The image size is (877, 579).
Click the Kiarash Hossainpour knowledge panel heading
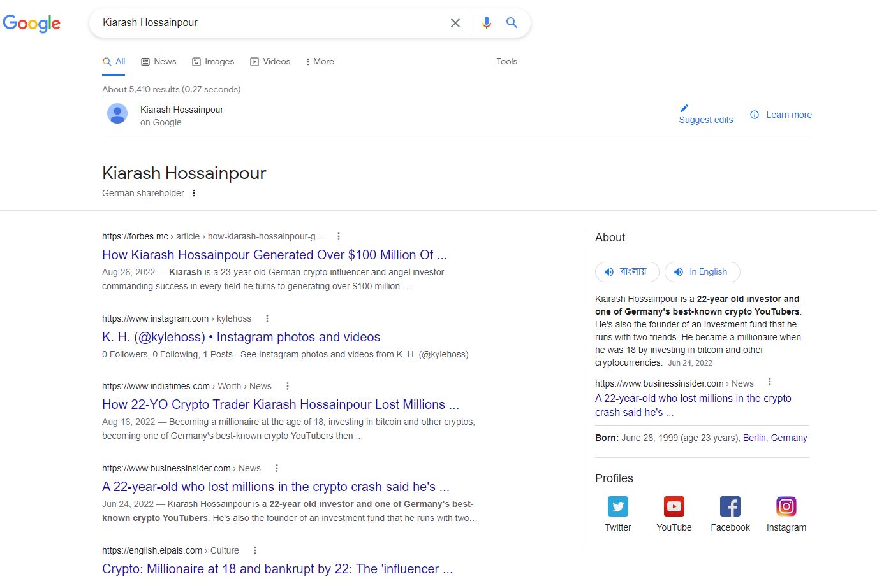[184, 173]
